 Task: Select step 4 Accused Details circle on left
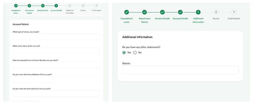pyautogui.click(x=56, y=6)
